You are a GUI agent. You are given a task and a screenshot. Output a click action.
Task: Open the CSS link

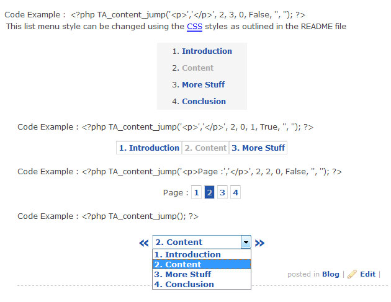point(194,27)
